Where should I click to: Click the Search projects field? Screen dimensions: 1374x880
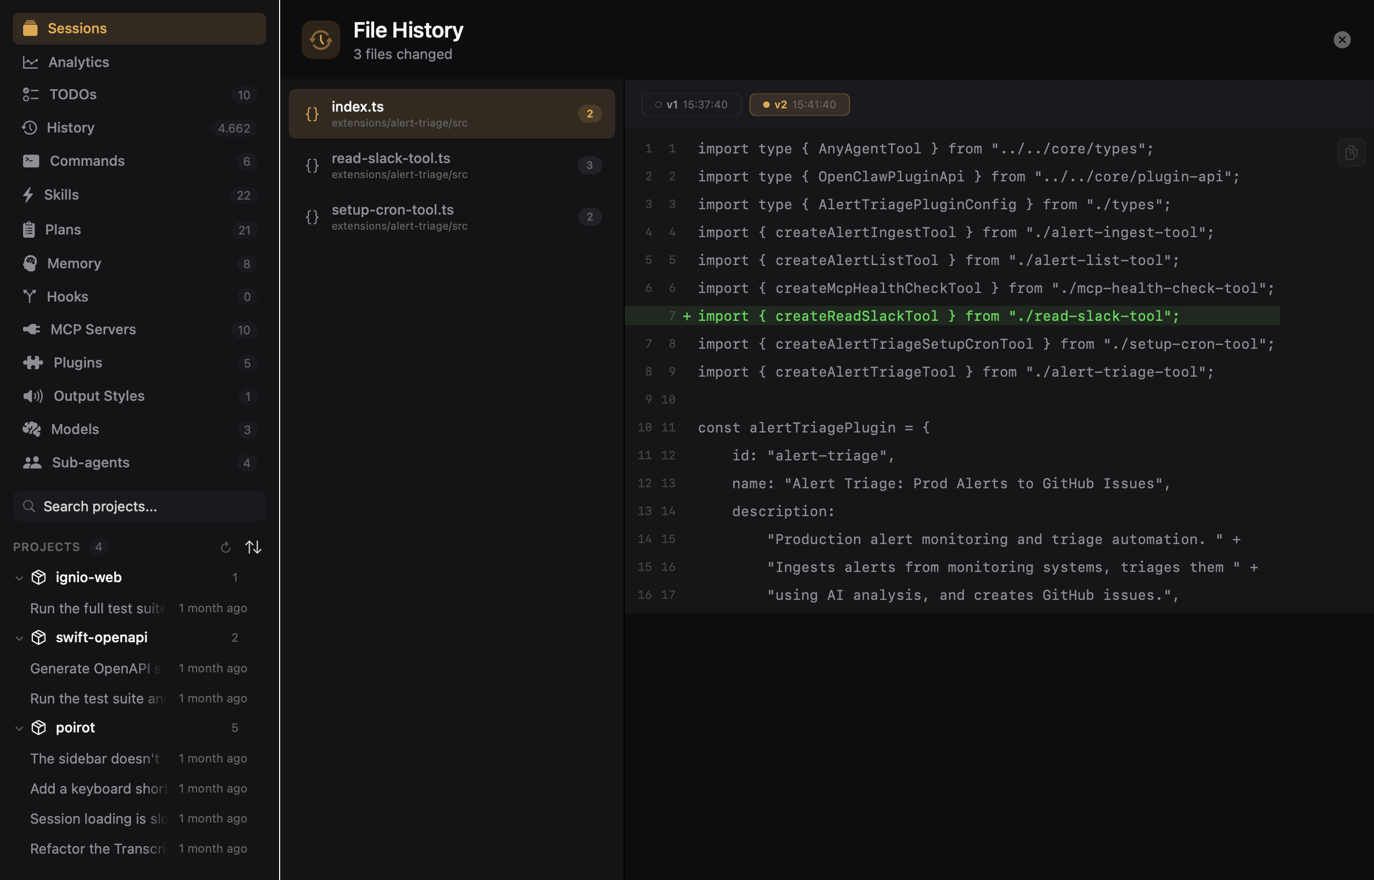[x=139, y=507]
